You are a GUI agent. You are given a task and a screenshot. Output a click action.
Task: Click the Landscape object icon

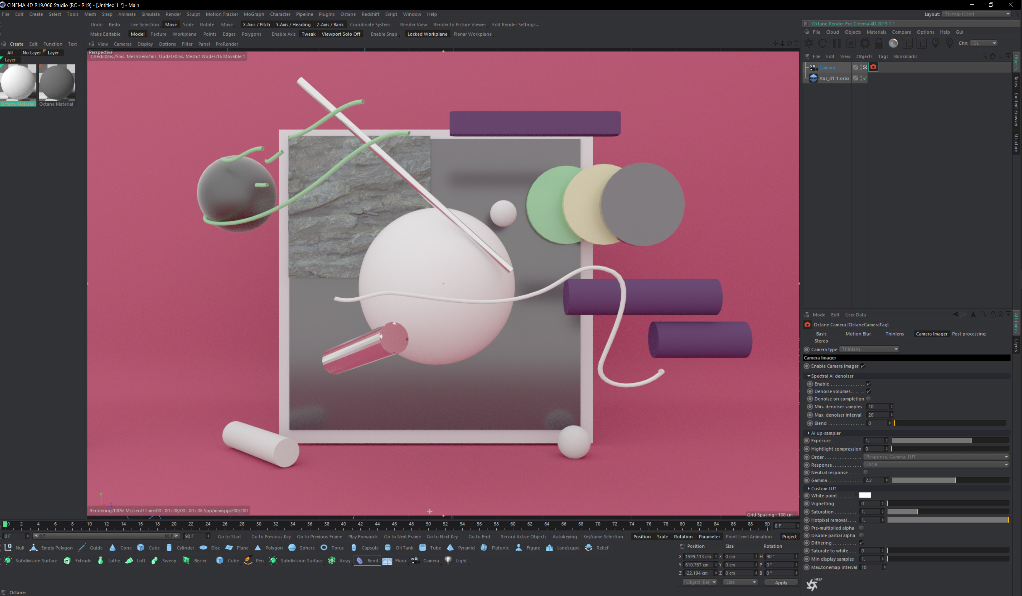tap(549, 548)
